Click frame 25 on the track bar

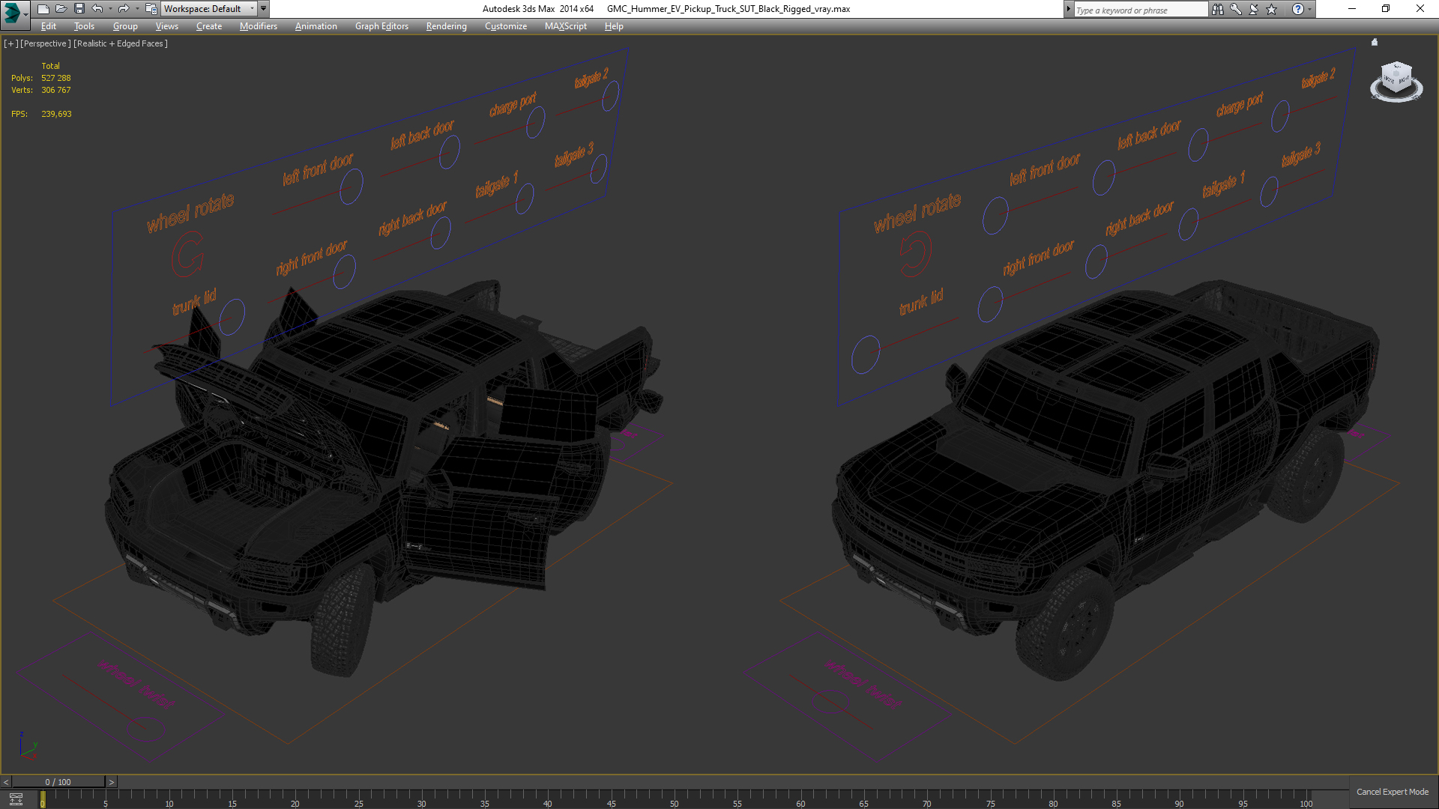coord(358,800)
